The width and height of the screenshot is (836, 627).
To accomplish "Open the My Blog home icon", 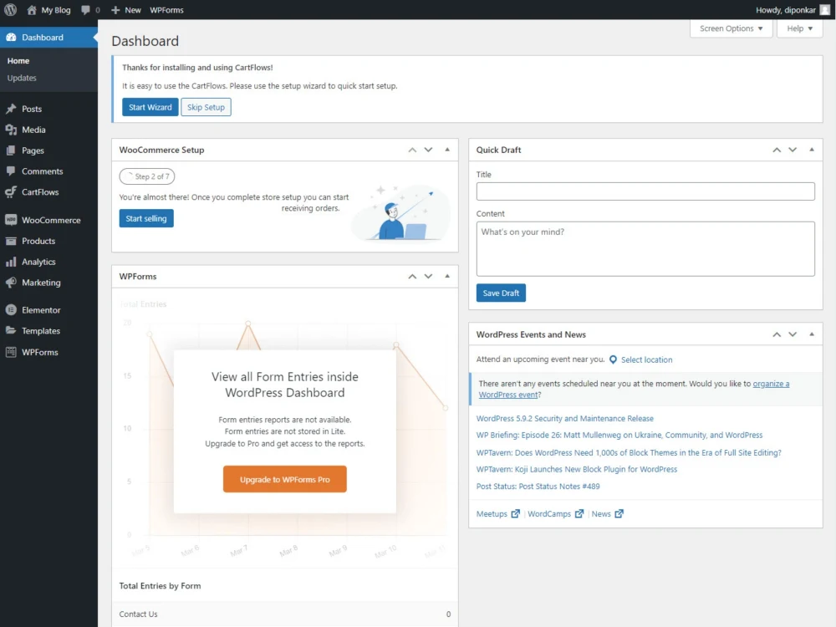I will 32,9.
